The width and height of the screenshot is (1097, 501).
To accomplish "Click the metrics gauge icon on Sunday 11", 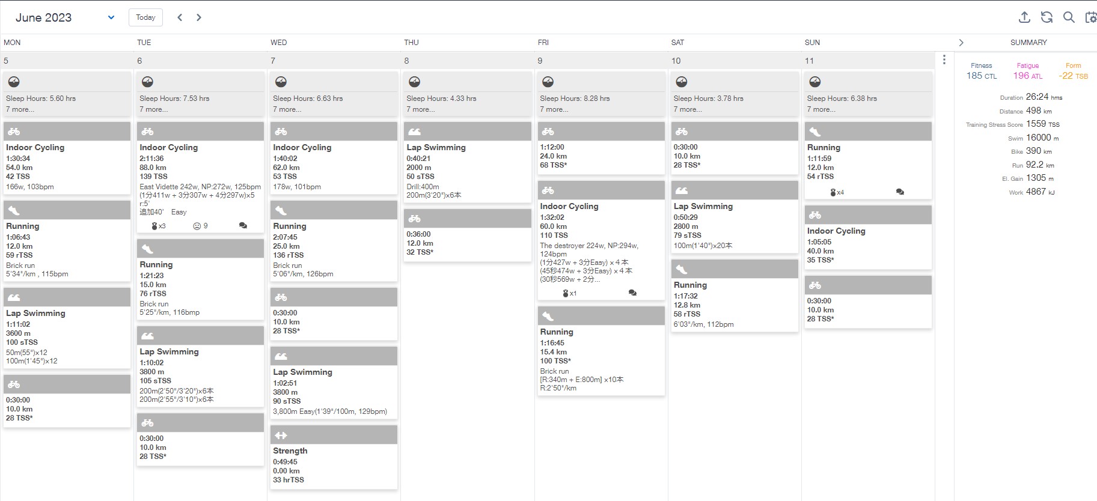I will point(814,82).
